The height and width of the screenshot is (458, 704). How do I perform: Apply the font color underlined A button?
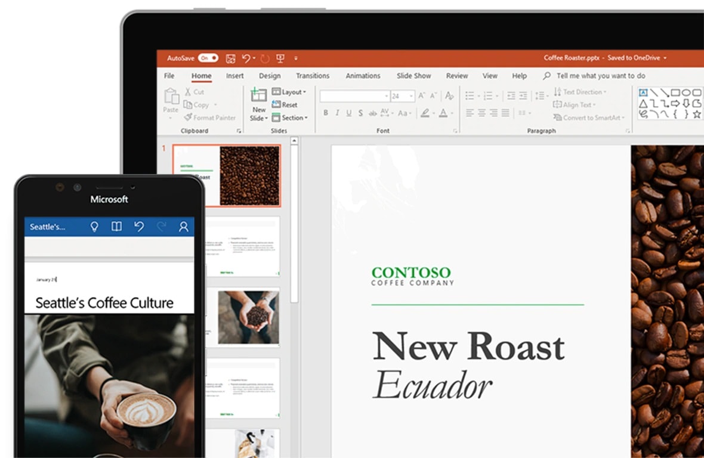[x=443, y=113]
